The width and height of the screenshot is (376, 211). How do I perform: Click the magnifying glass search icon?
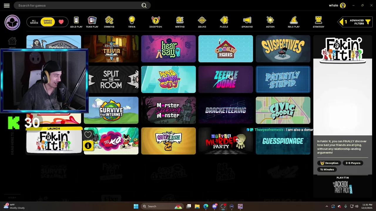point(144,5)
